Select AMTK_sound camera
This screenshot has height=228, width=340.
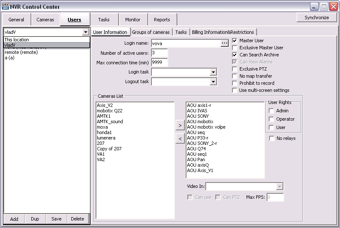tap(135, 122)
